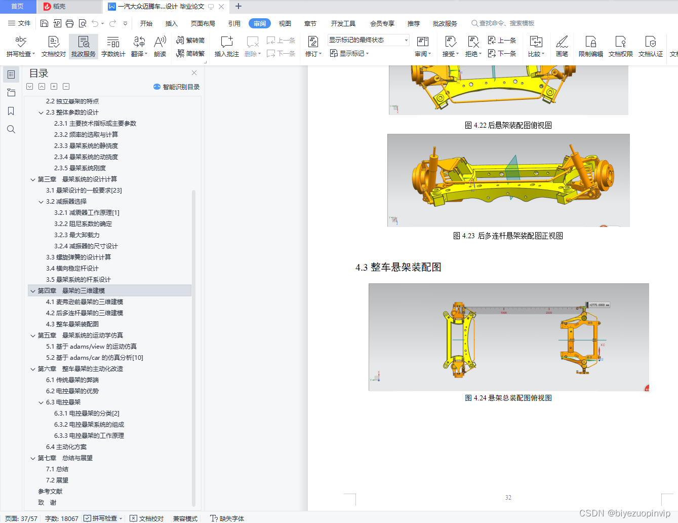The image size is (678, 523).
Task: Click the 查找命令 search box
Action: [x=503, y=23]
